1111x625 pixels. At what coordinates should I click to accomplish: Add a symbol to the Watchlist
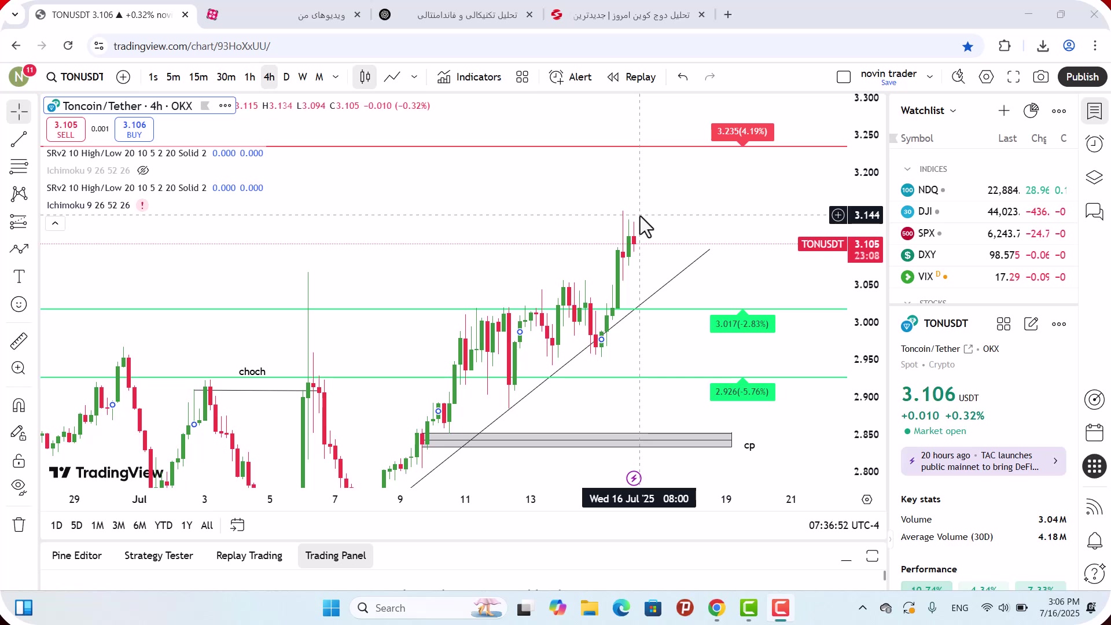[1004, 111]
